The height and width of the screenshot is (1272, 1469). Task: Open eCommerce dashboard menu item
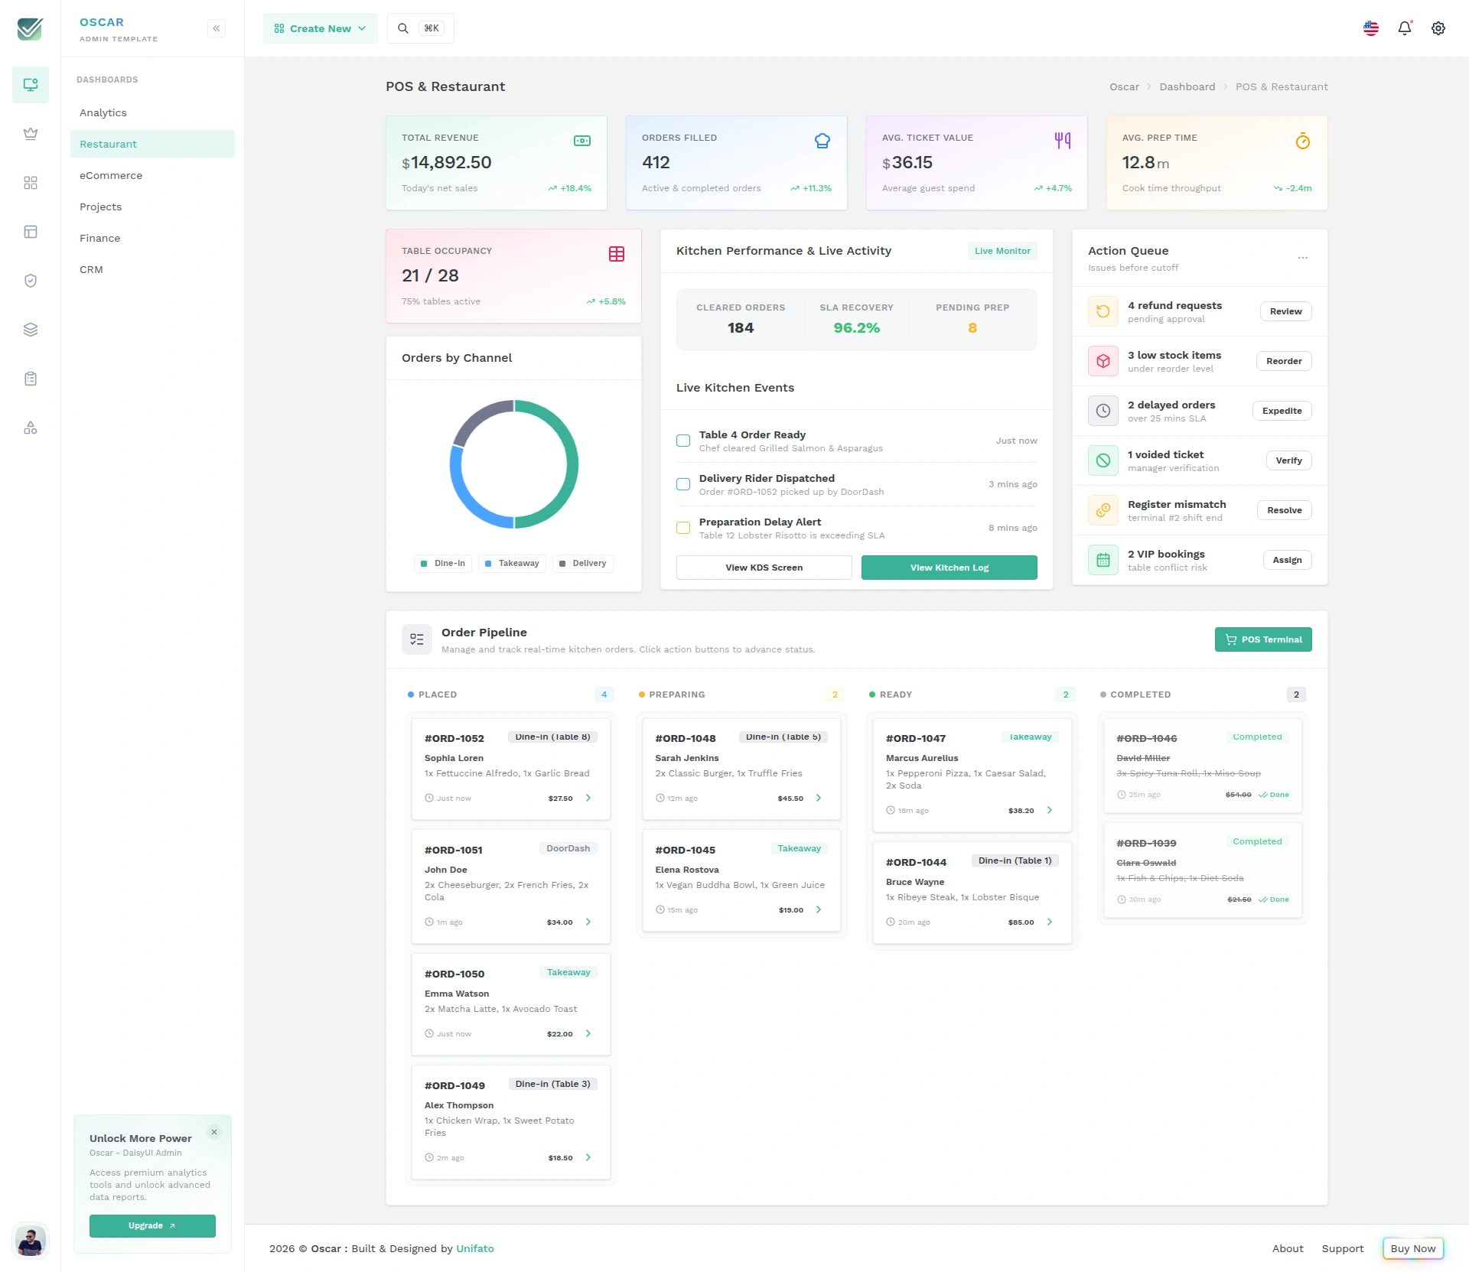(152, 175)
